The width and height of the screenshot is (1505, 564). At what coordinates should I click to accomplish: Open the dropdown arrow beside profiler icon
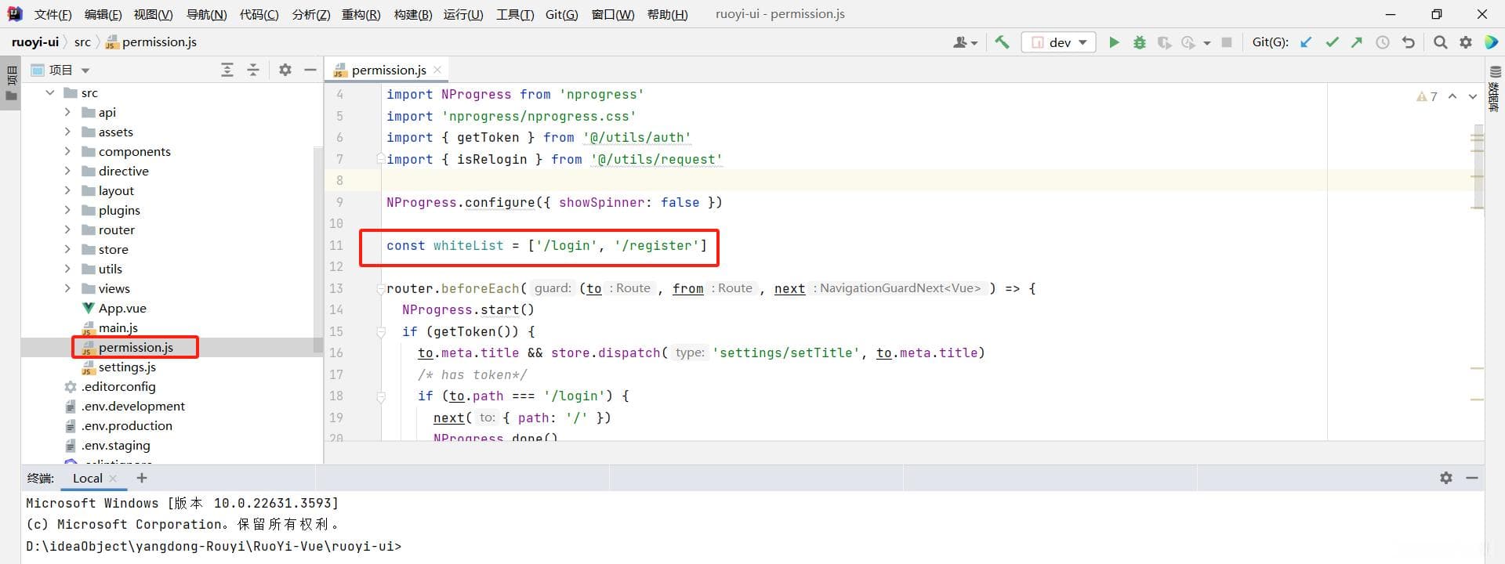[x=1207, y=43]
